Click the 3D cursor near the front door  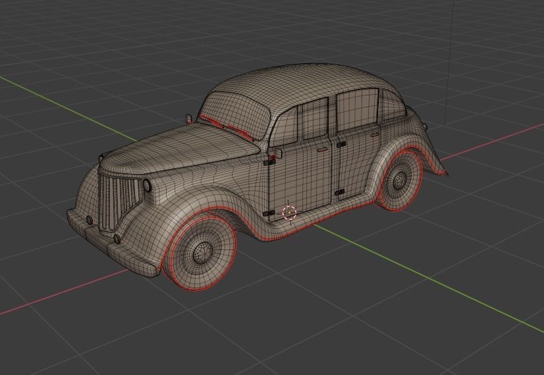point(289,213)
